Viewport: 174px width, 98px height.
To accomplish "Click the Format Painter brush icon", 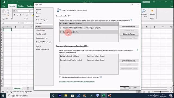I will pyautogui.click(x=8, y=16).
